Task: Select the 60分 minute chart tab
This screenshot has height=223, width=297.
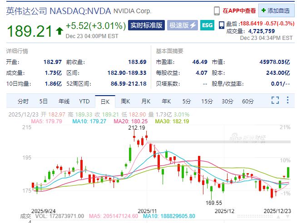Action: pos(247,101)
